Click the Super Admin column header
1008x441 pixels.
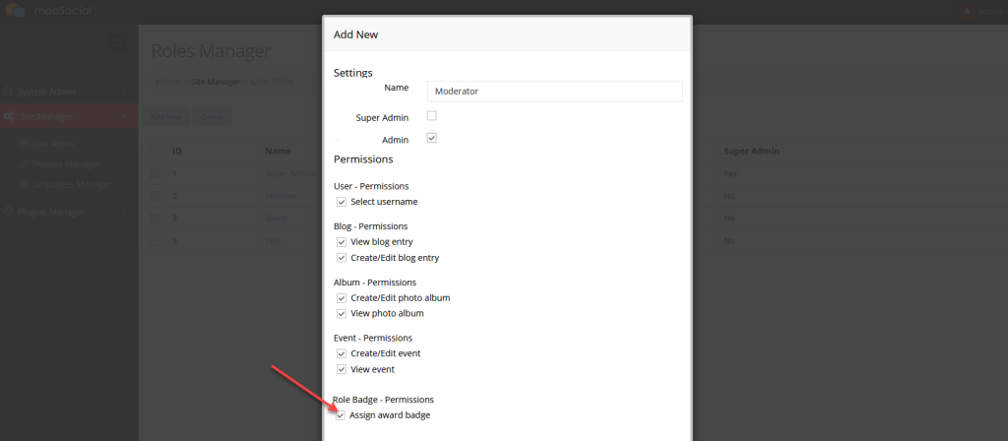coord(751,151)
